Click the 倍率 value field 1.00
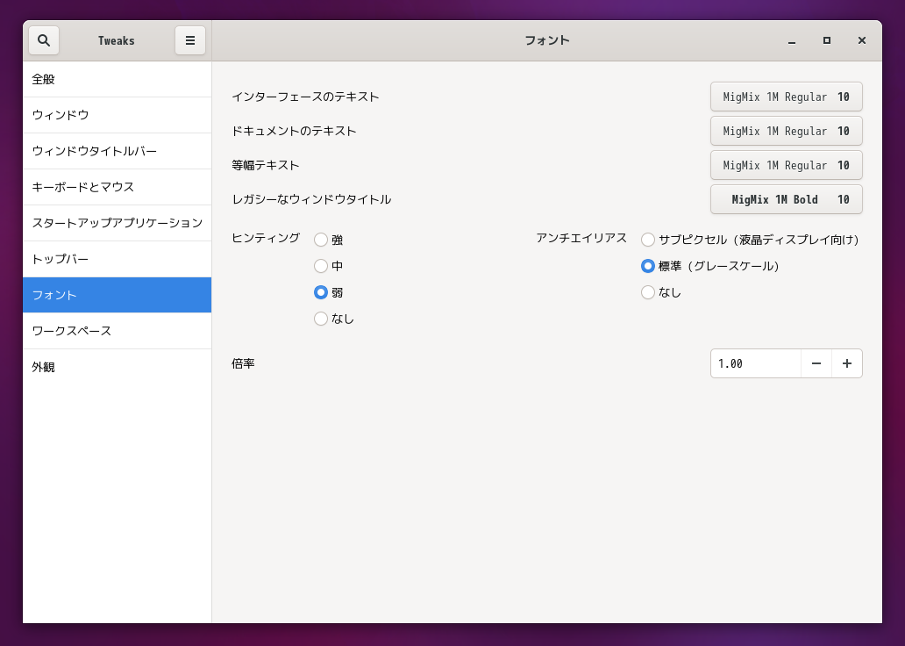This screenshot has width=905, height=646. point(756,363)
